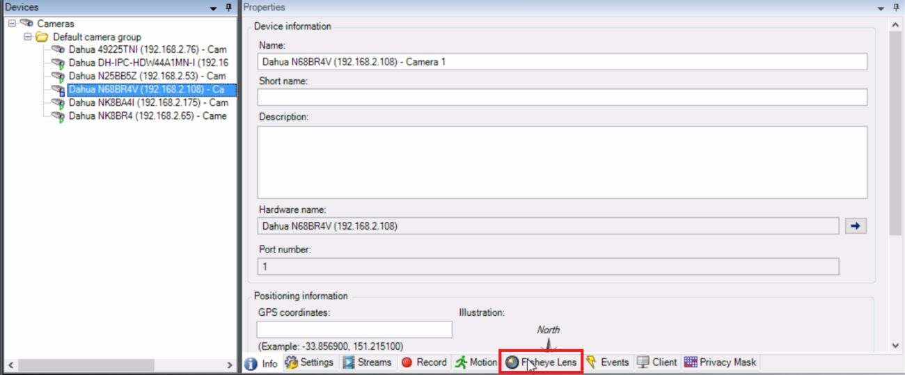Click the Devices horizontal scrollbar right arrow
The width and height of the screenshot is (905, 375).
(230, 365)
